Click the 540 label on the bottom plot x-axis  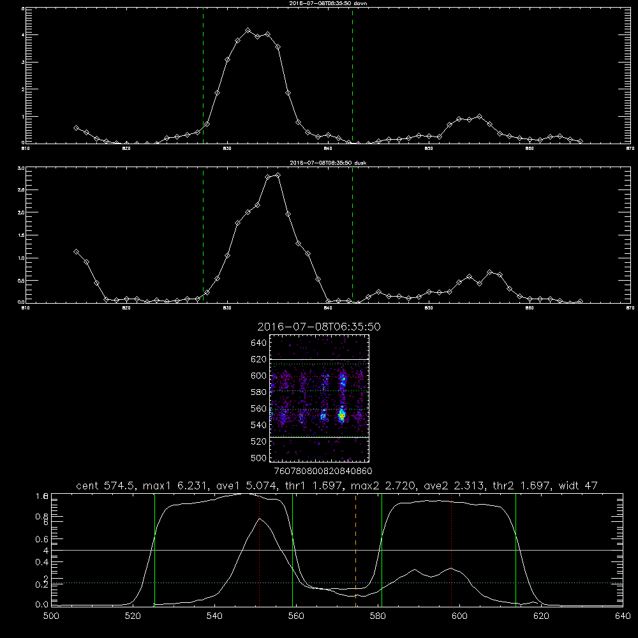[x=214, y=616]
